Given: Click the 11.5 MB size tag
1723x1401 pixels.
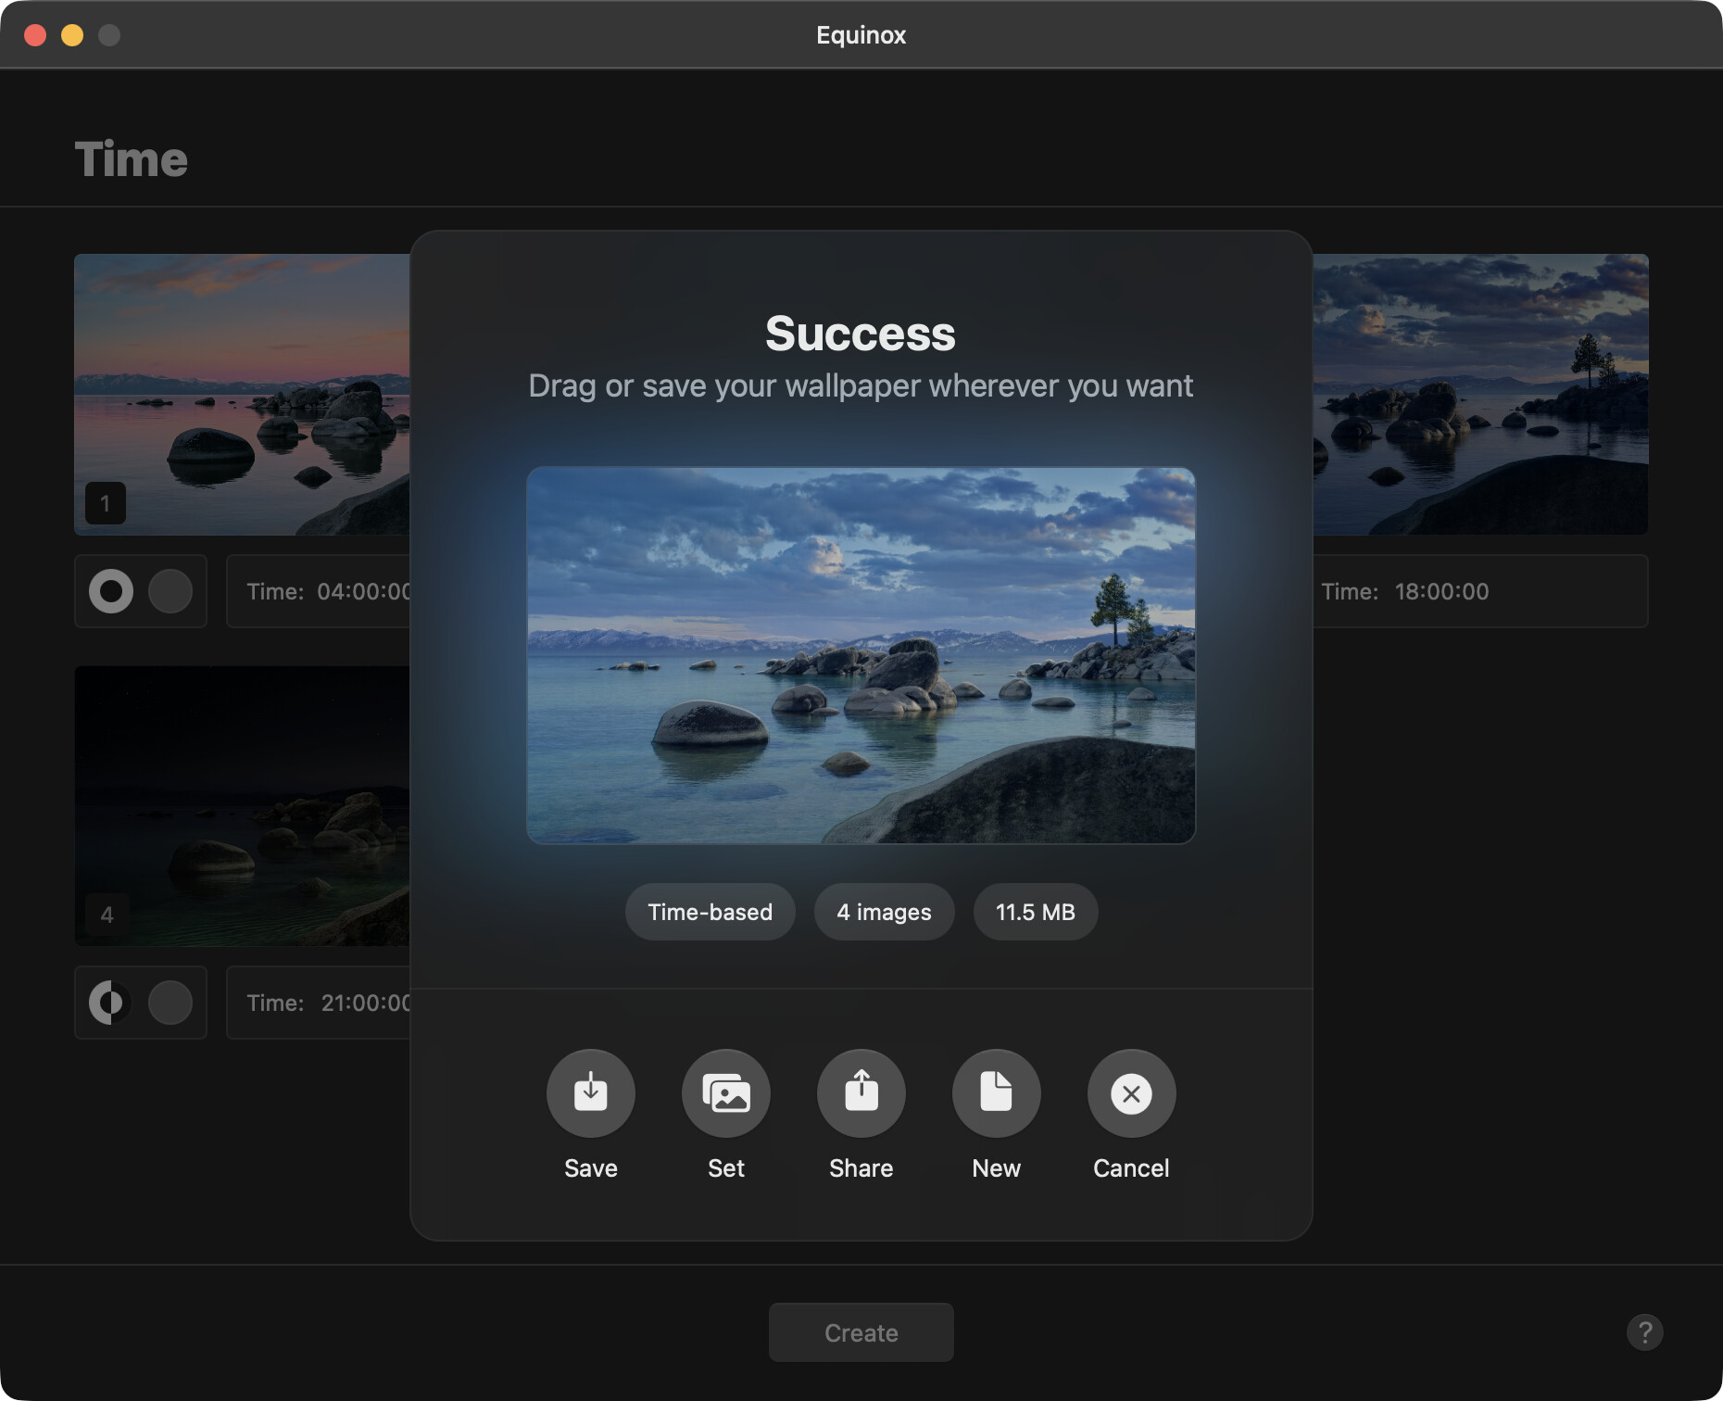Looking at the screenshot, I should click(x=1035, y=912).
